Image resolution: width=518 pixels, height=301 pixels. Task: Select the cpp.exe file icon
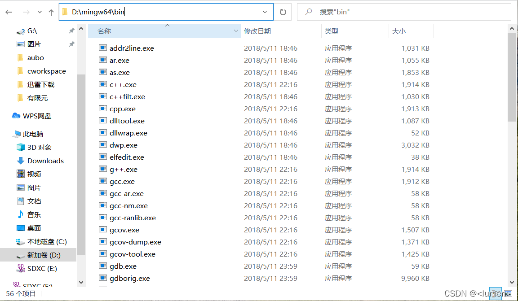(103, 109)
